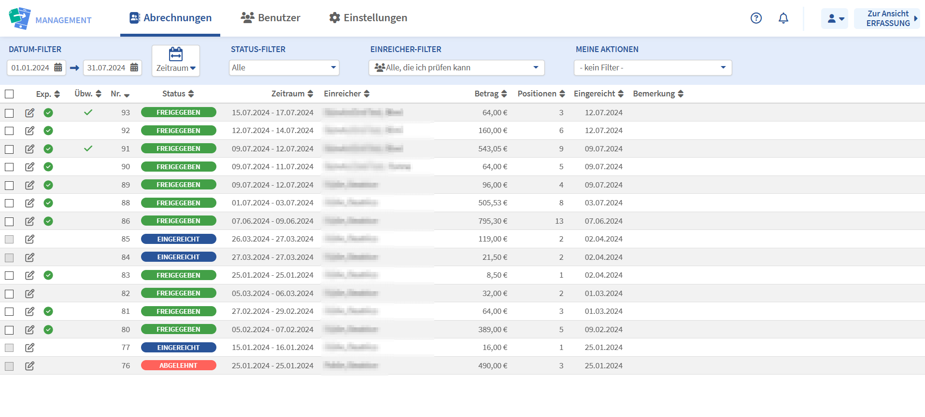Open calendar picker for start date 01.01.2024
925x417 pixels.
[x=58, y=67]
